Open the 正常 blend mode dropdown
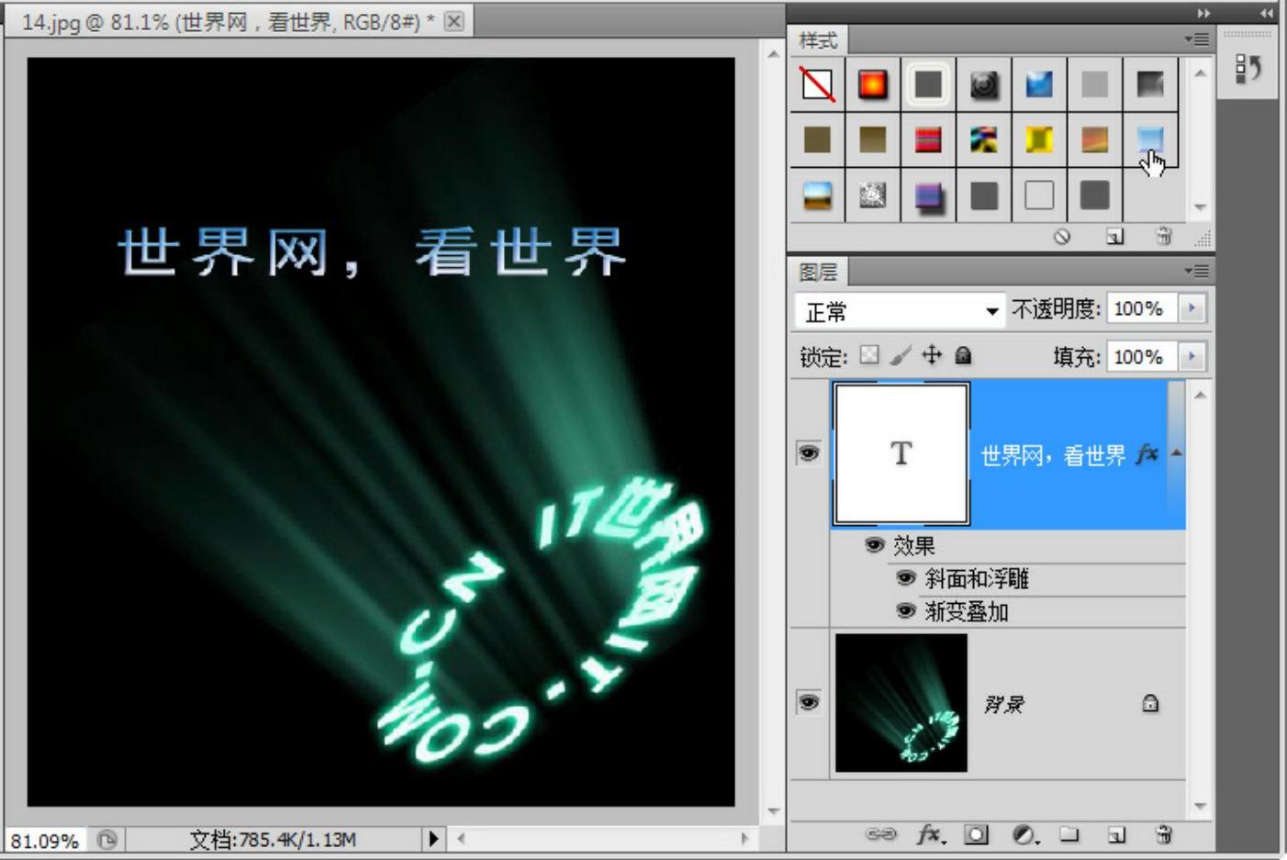The height and width of the screenshot is (860, 1287). pos(900,311)
